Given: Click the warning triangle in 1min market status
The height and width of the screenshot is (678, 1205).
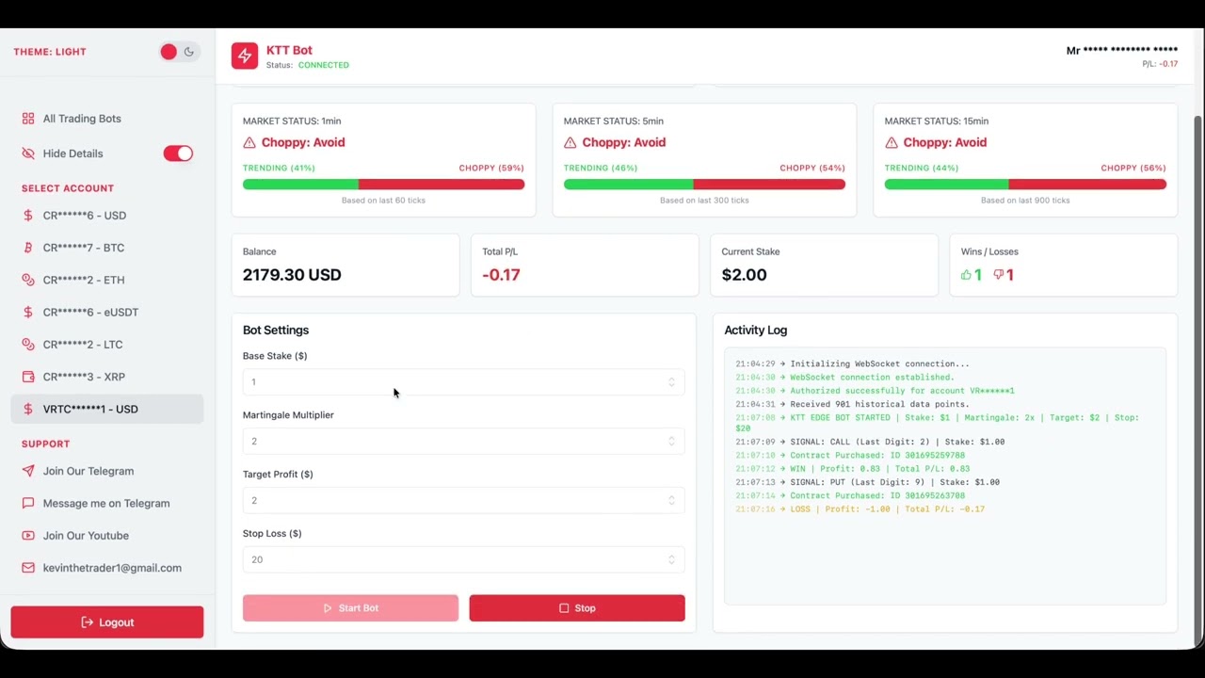Looking at the screenshot, I should click(x=249, y=142).
